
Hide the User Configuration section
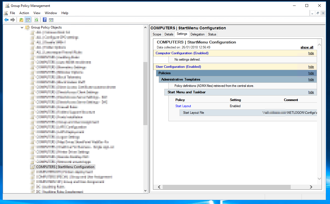coord(311,67)
